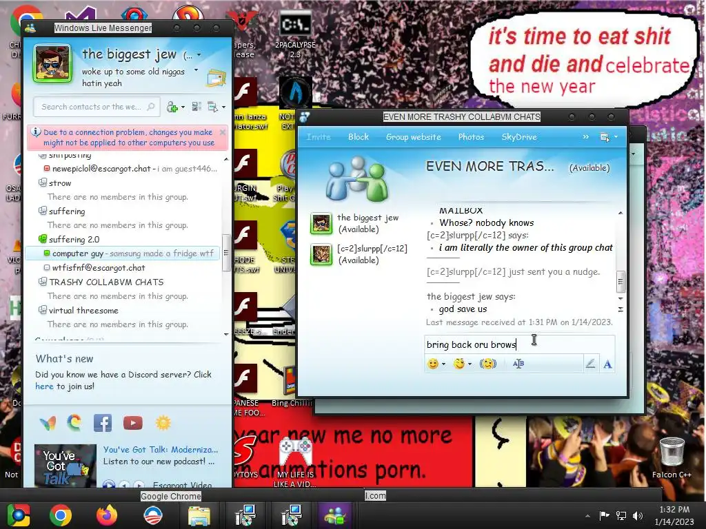This screenshot has width=706, height=529.
Task: Open the add contact dropdown arrow
Action: [182, 107]
